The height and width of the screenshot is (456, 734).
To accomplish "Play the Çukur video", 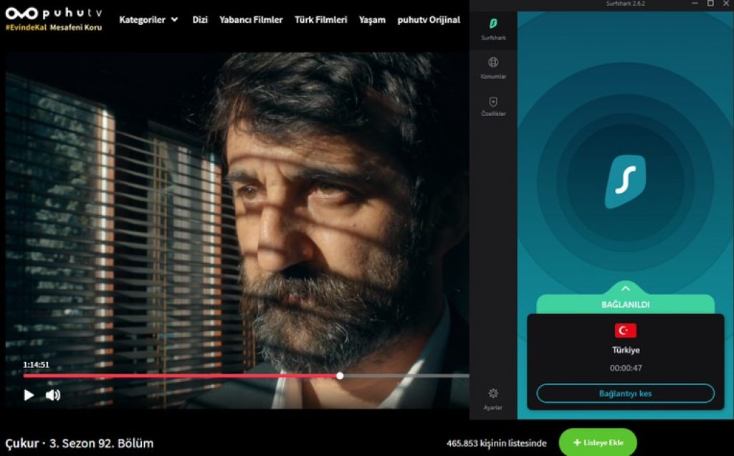I will pos(29,395).
